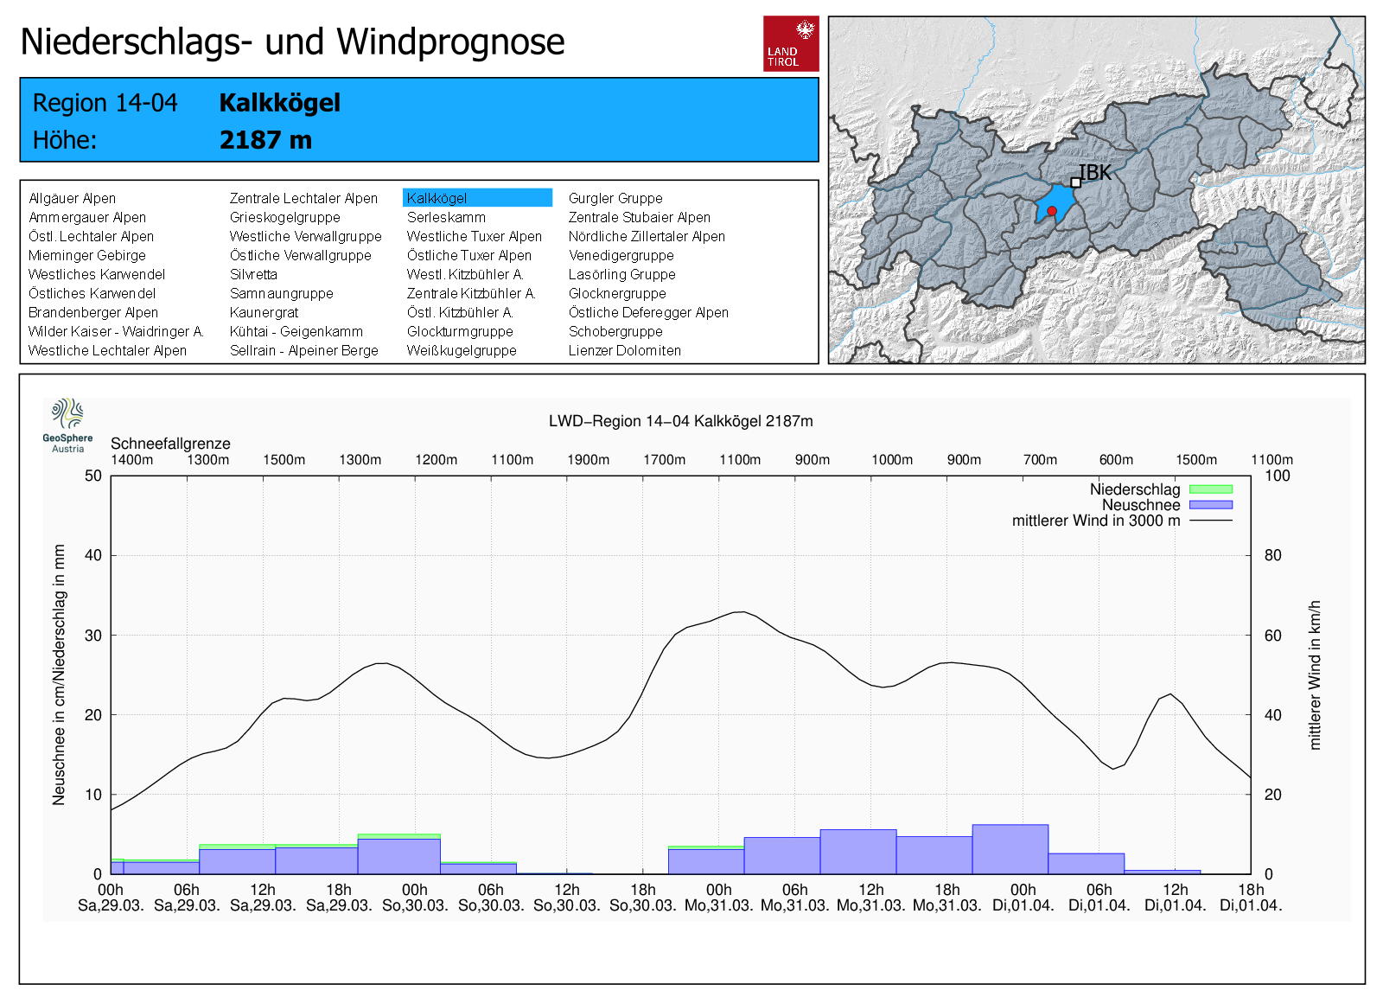Screen dimensions: 1383x997
Task: Select the Serleskamm region
Action: (x=446, y=217)
